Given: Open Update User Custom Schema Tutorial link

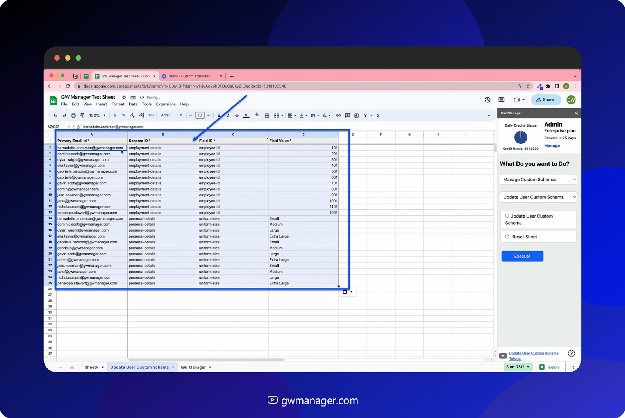Looking at the screenshot, I should click(533, 356).
